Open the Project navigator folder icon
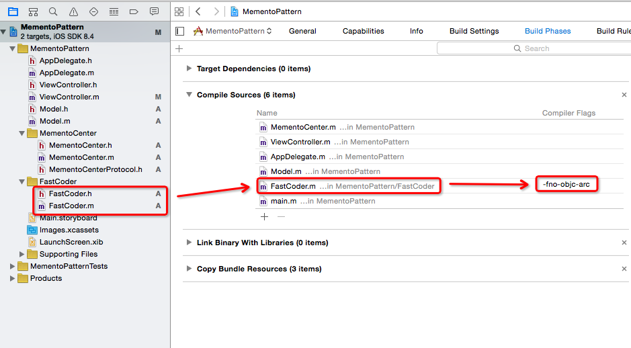The image size is (631, 348). (x=13, y=11)
